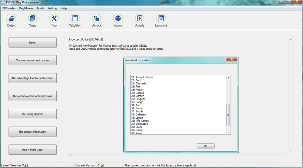The width and height of the screenshot is (303, 168).
Task: Select '26: Nissan' in module list
Action: click(137, 90)
